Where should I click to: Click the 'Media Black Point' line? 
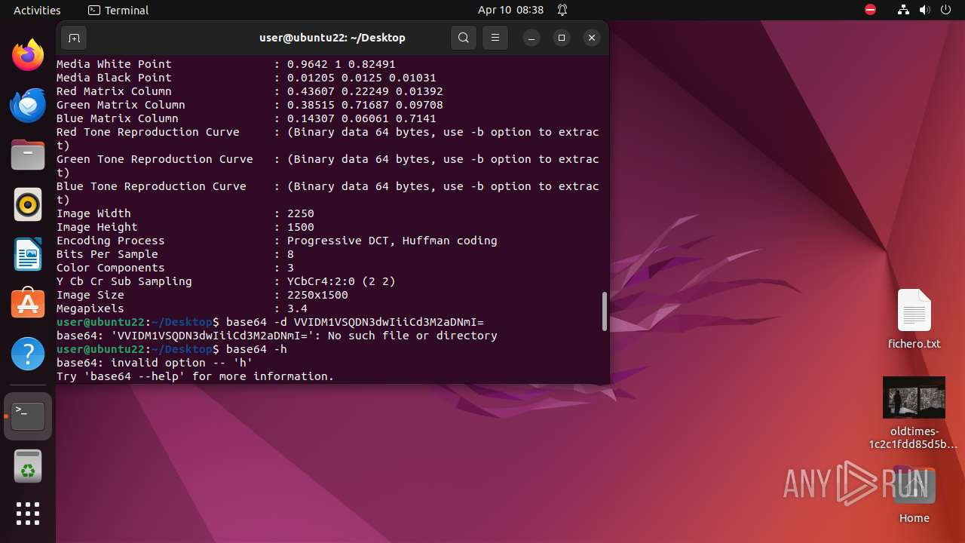[247, 78]
